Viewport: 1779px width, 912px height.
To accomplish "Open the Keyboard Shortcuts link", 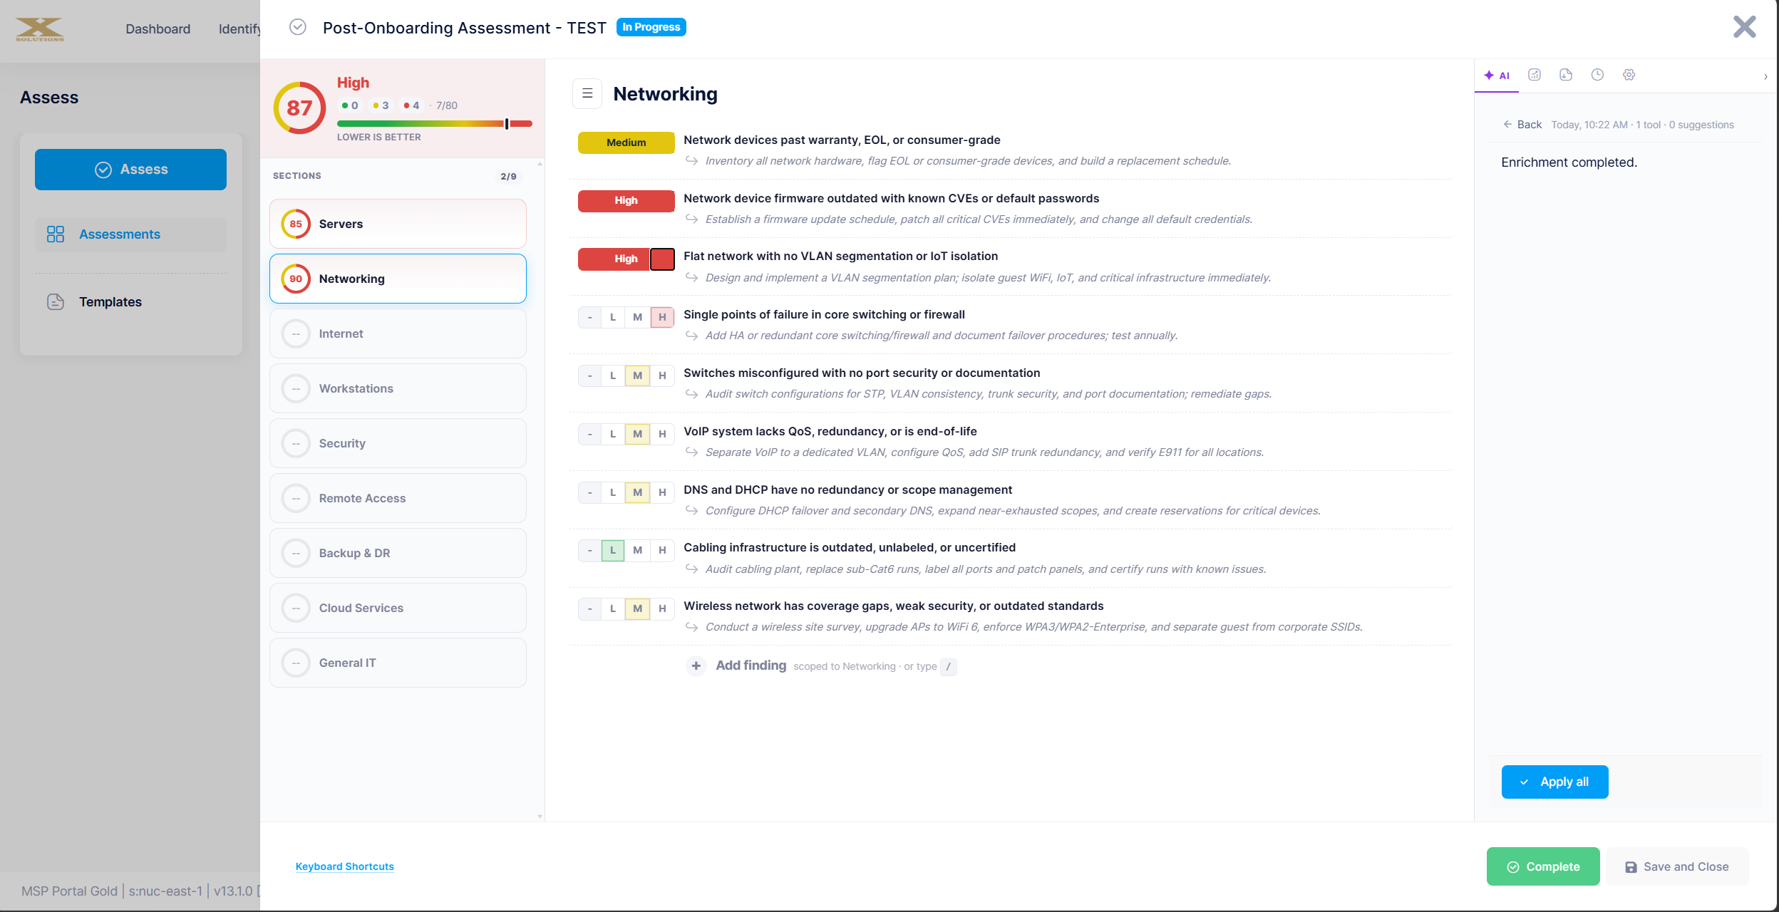I will tap(345, 866).
